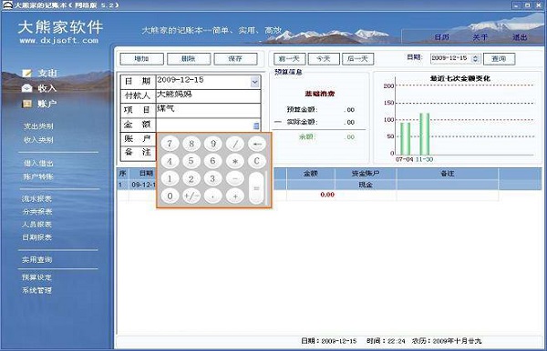The height and width of the screenshot is (351, 547).
Task: Open the 账户 accounts section icon
Action: click(27, 104)
